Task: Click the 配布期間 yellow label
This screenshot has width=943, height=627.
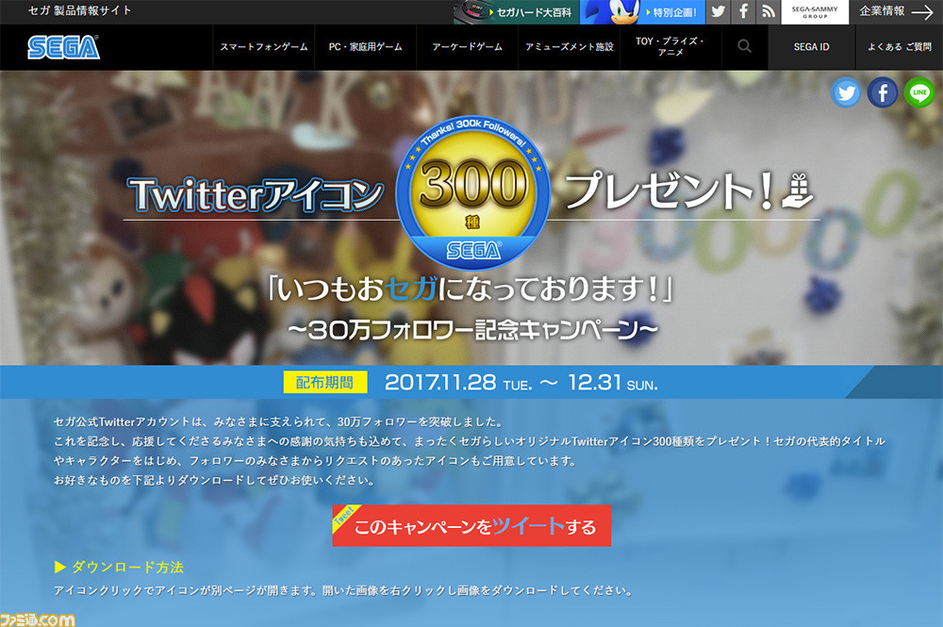Action: [x=324, y=383]
